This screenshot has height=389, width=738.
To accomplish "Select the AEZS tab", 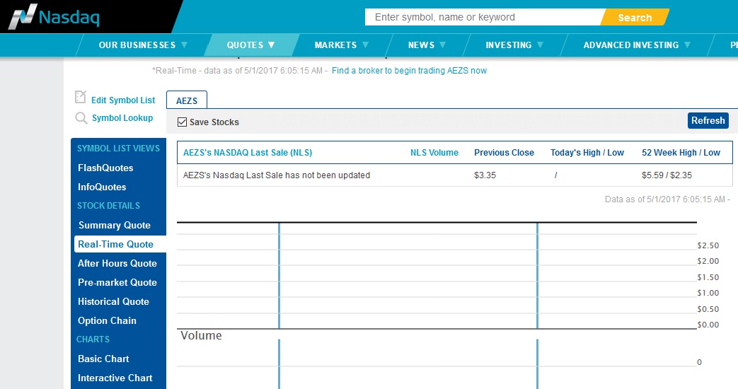I will pos(187,100).
